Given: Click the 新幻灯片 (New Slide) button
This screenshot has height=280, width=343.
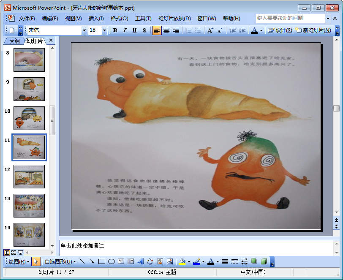Looking at the screenshot, I should point(313,30).
